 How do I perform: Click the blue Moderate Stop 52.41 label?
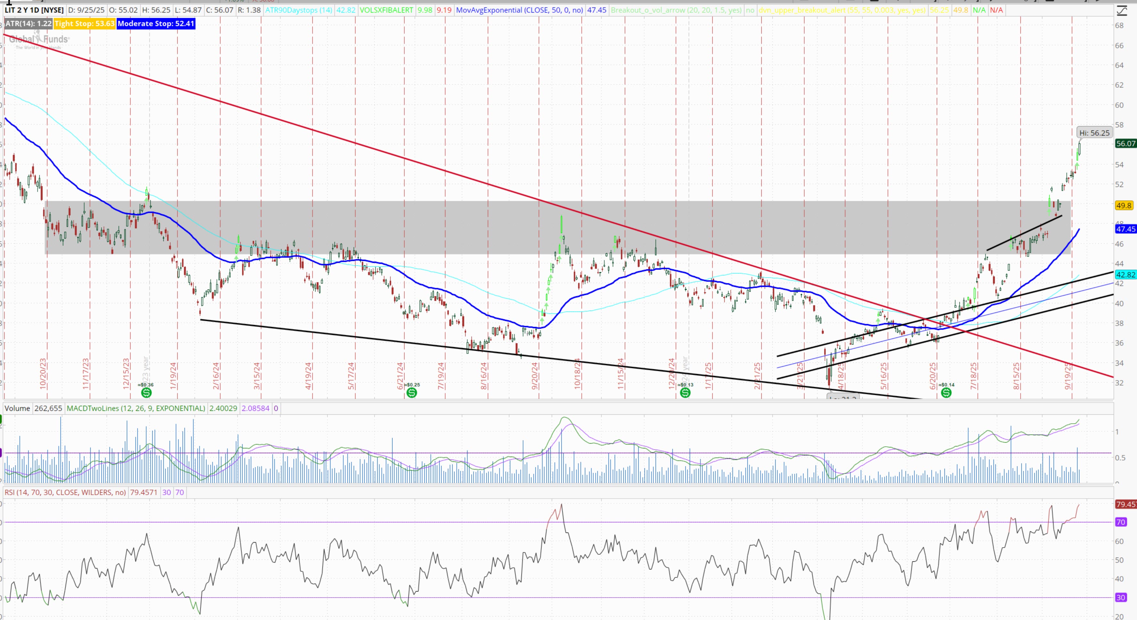156,23
